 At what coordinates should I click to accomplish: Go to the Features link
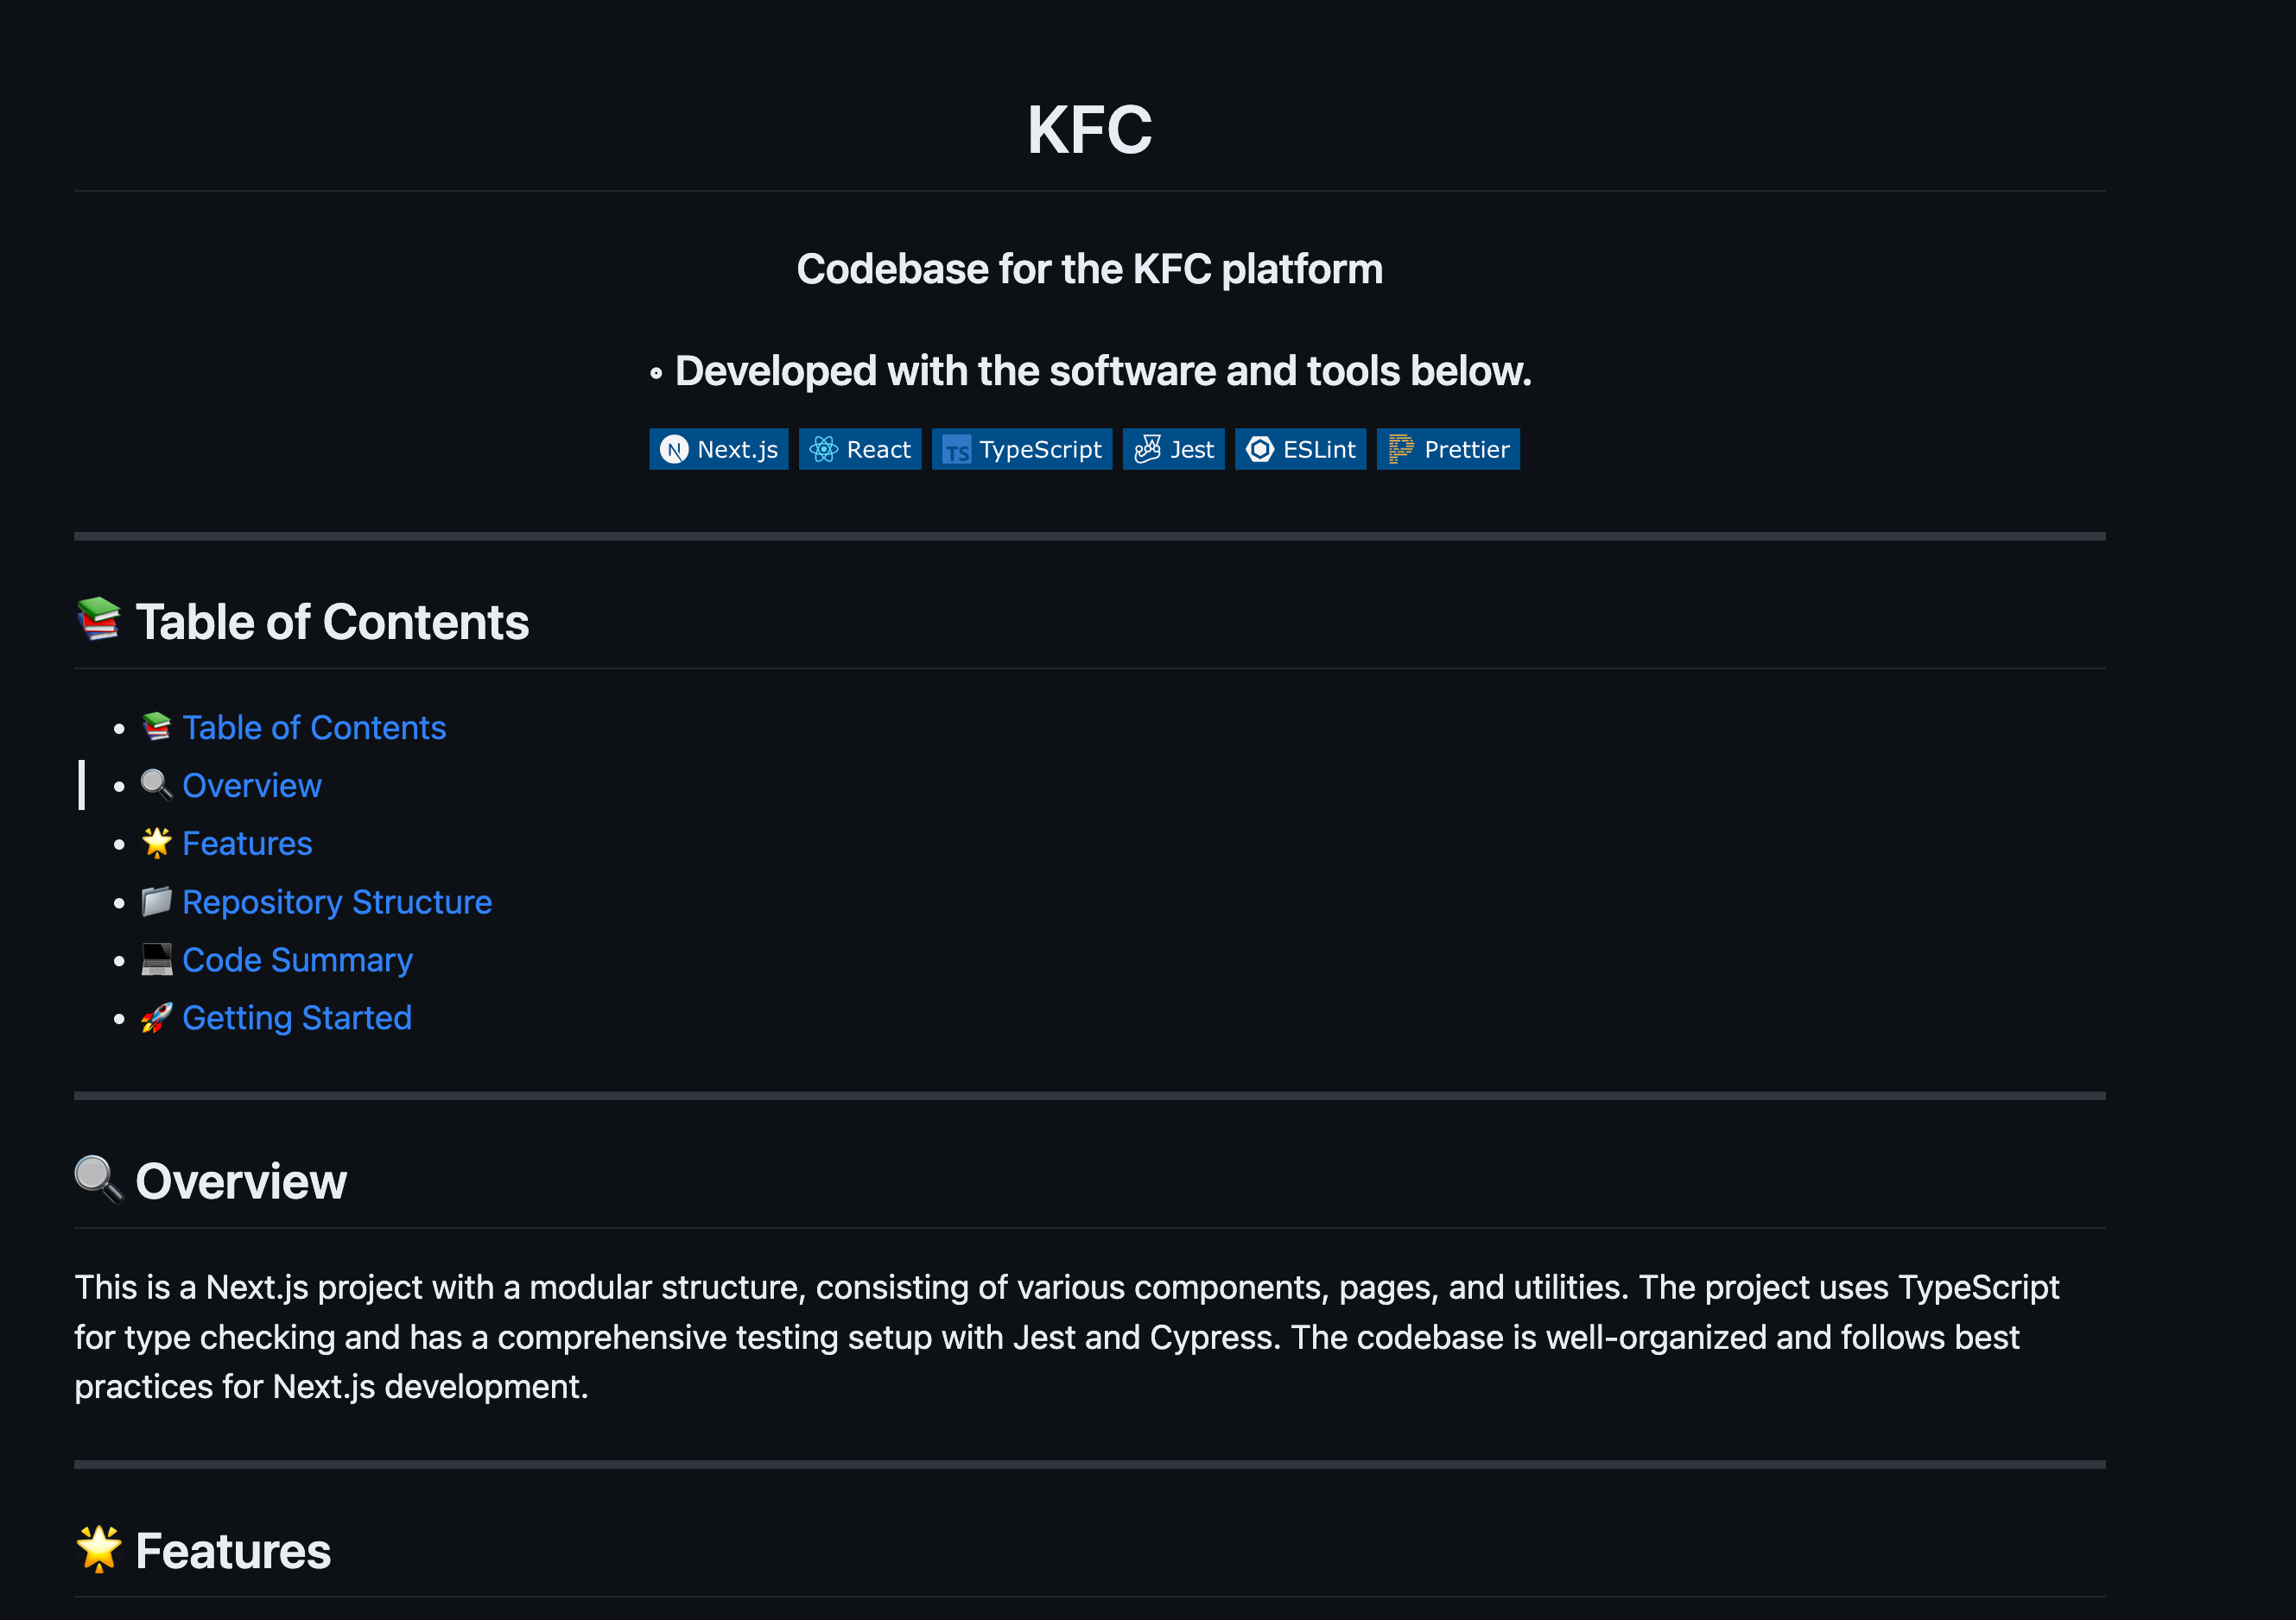click(x=247, y=844)
